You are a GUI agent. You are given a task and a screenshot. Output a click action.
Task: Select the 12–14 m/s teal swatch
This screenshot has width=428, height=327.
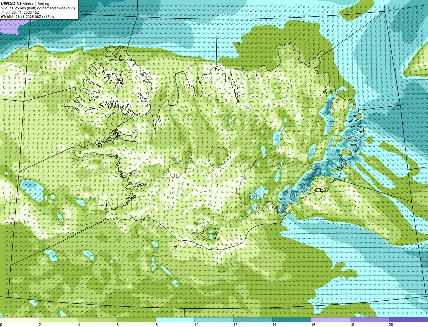(253, 320)
